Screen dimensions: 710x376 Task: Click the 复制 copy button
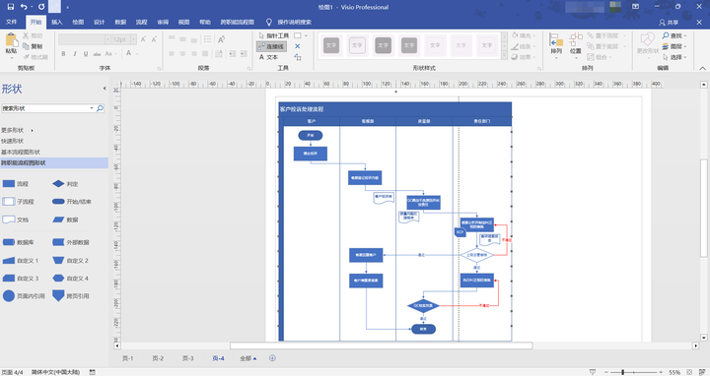[x=33, y=46]
